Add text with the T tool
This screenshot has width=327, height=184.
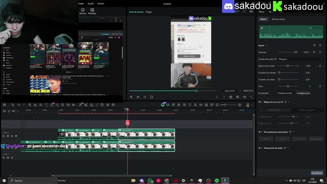point(46,105)
